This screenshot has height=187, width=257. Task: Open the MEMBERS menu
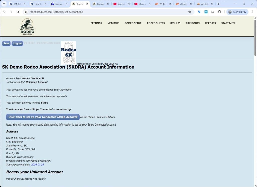click(x=113, y=23)
